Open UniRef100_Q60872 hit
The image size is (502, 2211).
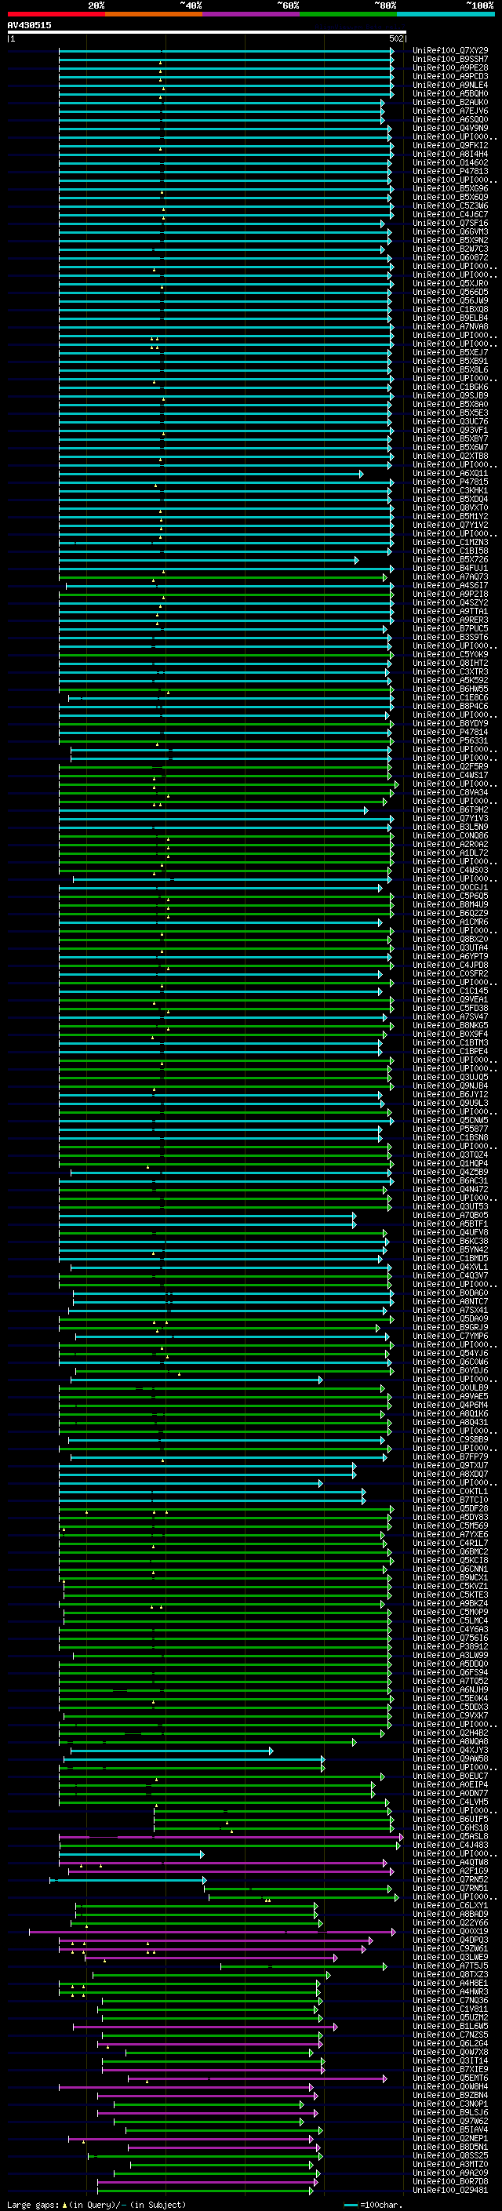tap(450, 257)
